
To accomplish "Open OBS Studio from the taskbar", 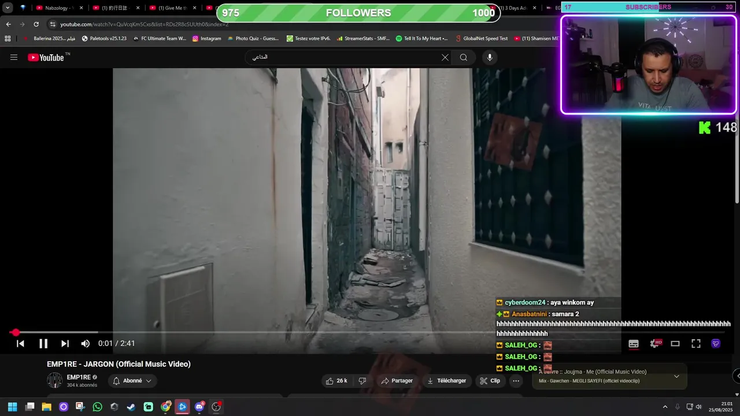I will point(216,407).
